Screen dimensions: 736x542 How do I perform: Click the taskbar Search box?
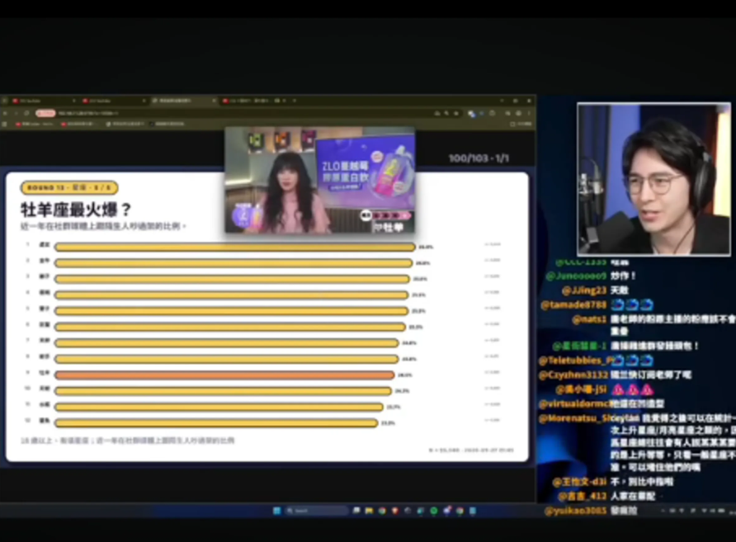click(x=317, y=511)
